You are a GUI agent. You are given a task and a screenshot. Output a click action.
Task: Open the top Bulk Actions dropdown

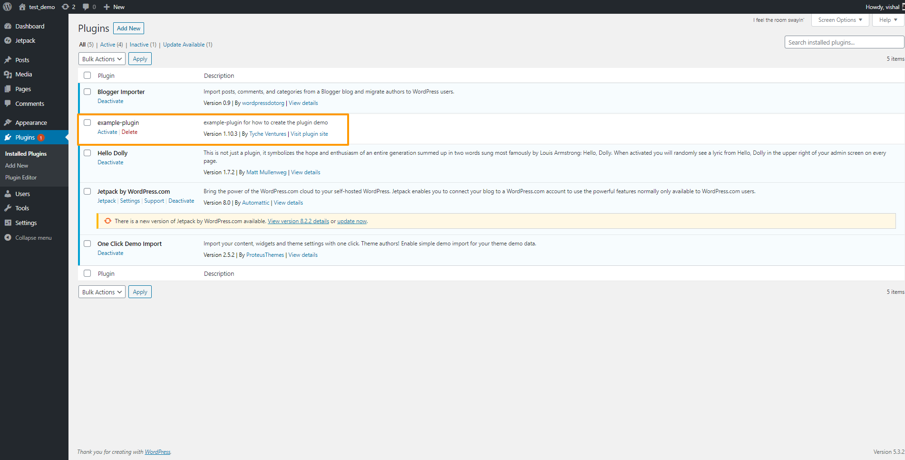point(102,59)
